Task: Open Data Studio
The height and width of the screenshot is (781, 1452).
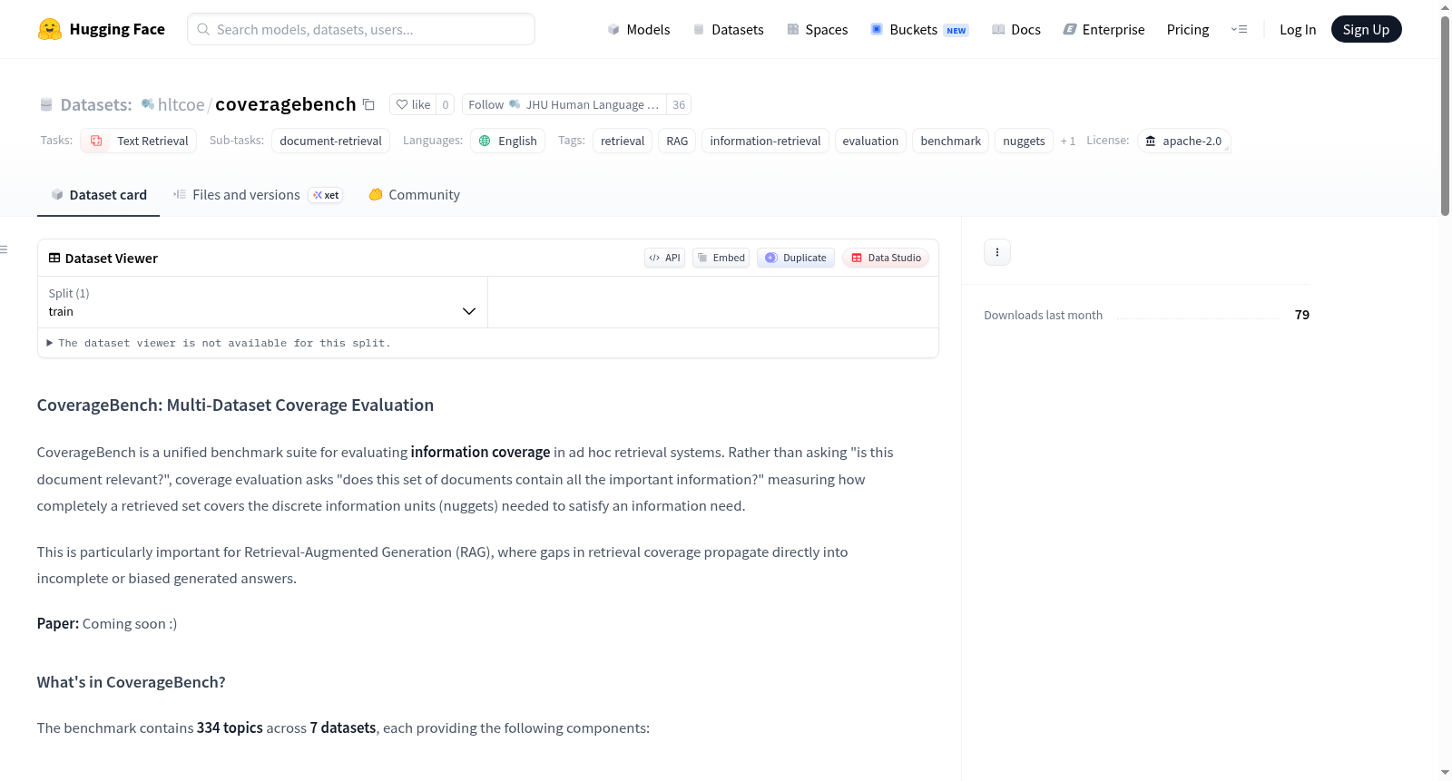Action: click(x=886, y=258)
